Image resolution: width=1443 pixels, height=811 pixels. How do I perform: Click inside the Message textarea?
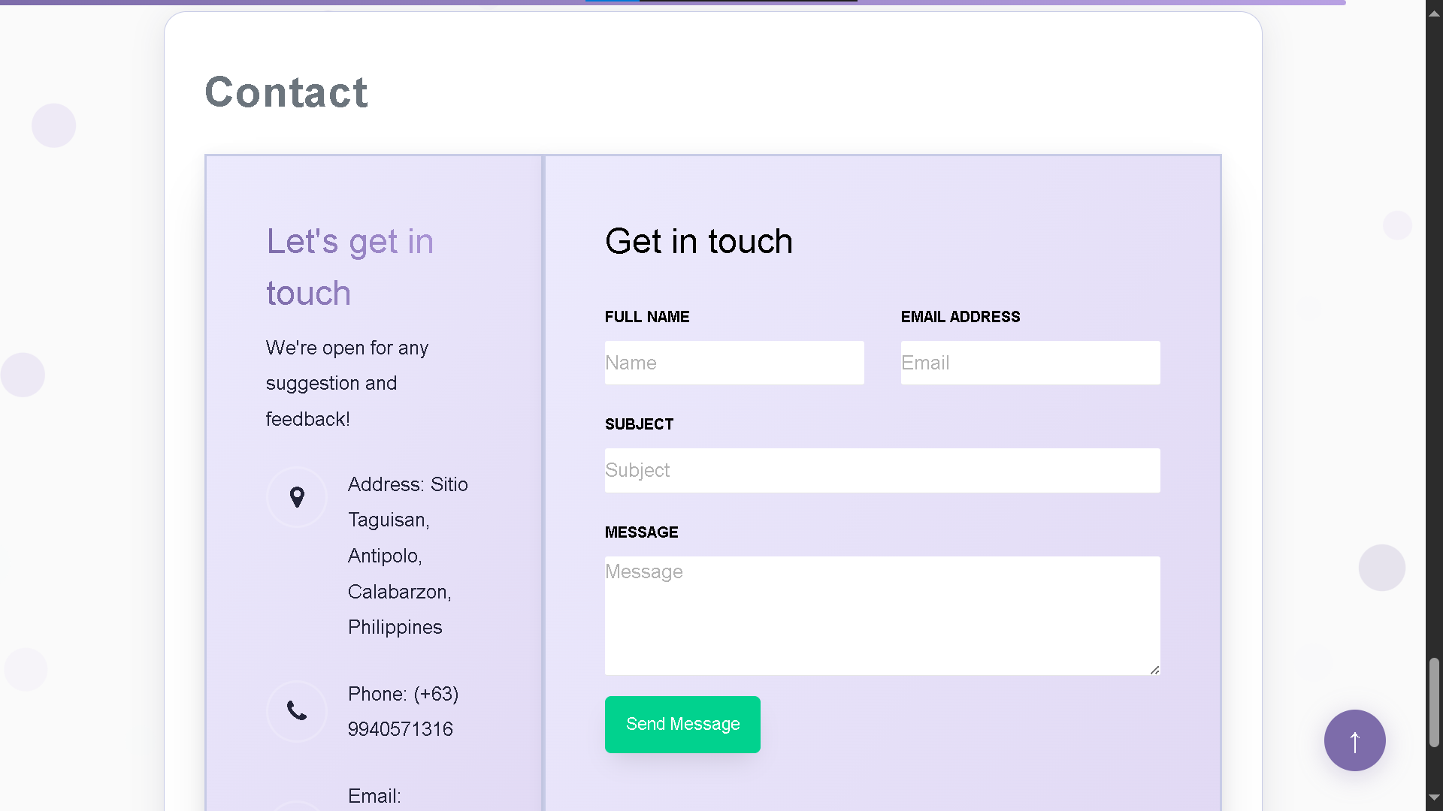coord(882,616)
